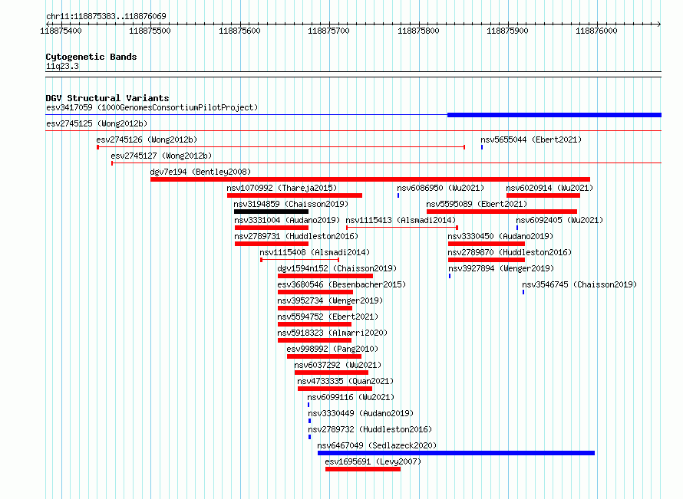This screenshot has height=499, width=683.
Task: Click the red nsv2789731 bar
Action: tap(272, 244)
